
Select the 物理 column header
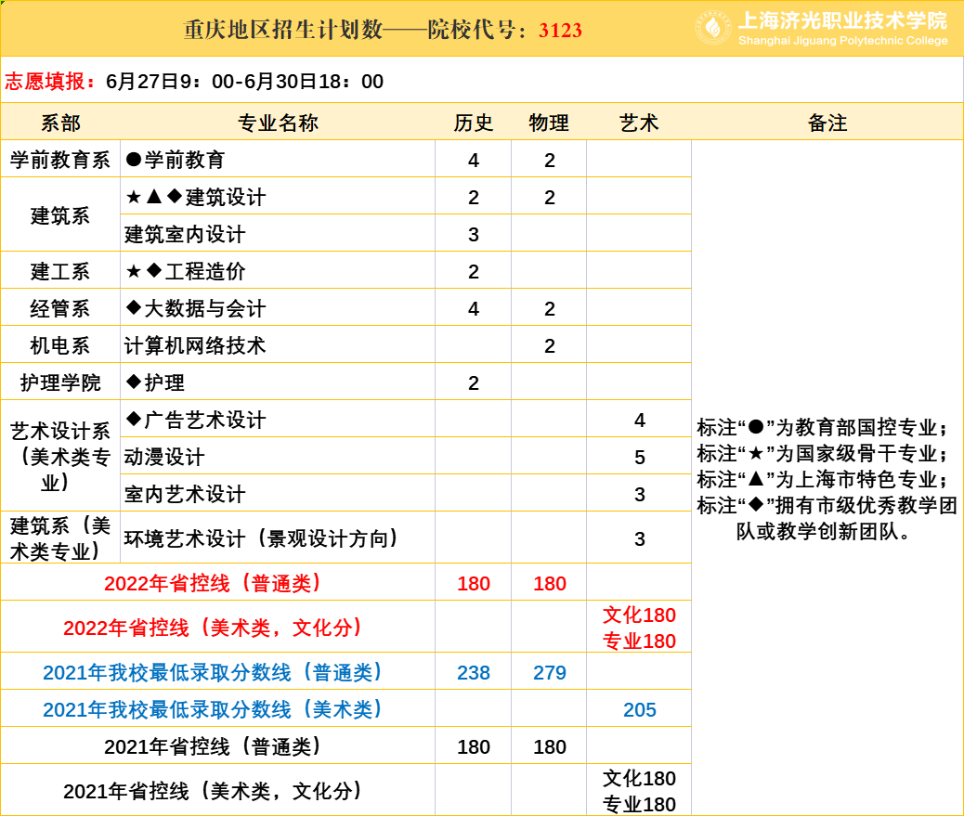(x=550, y=121)
